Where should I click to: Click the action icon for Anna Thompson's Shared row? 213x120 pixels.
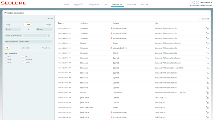(x=207, y=107)
